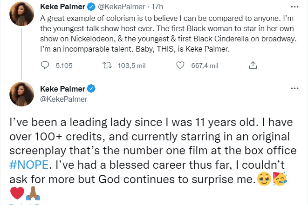Click verified badge on second tweet
308x205 pixels.
(92, 89)
